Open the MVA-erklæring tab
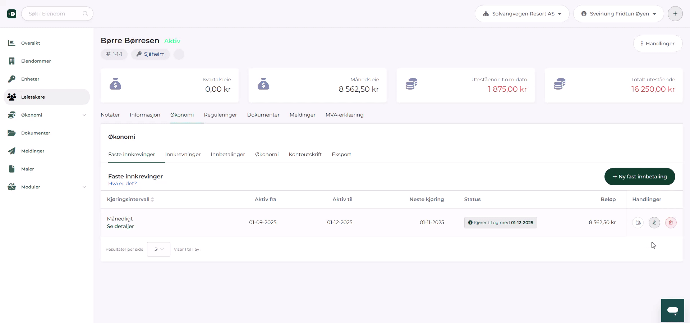 coord(345,115)
